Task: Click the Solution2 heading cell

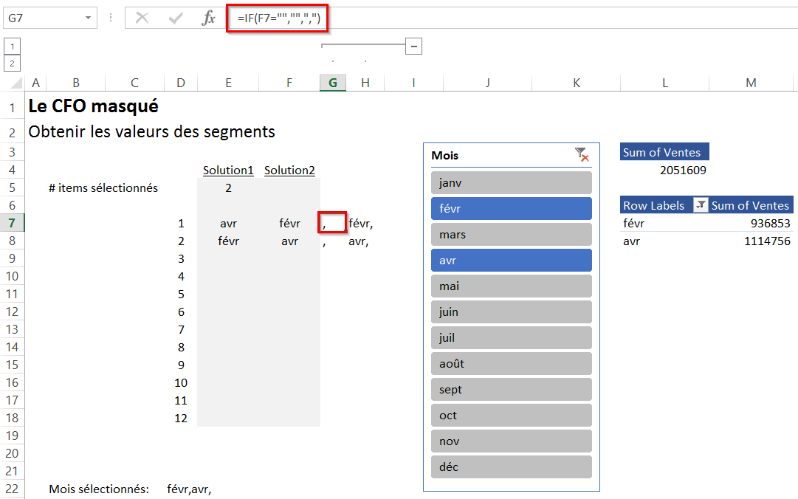Action: tap(289, 170)
